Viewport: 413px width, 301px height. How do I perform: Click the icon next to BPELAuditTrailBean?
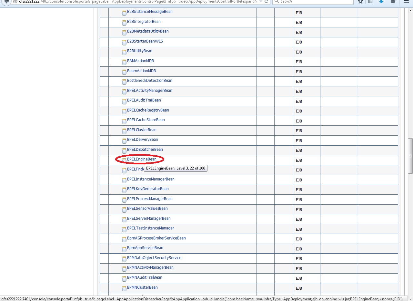(x=124, y=102)
